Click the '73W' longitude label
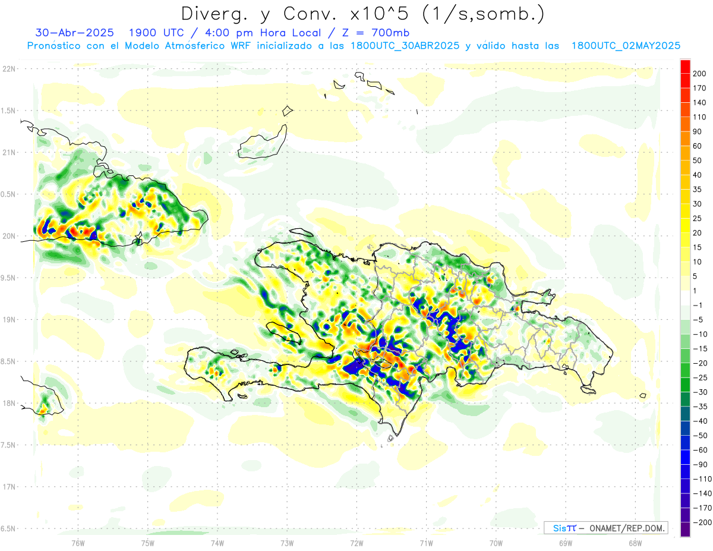Image resolution: width=713 pixels, height=551 pixels. pos(287,543)
